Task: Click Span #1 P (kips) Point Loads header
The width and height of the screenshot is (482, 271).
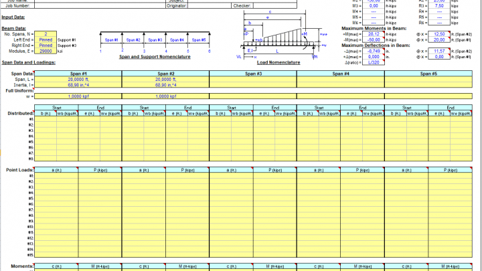Action: [100, 170]
